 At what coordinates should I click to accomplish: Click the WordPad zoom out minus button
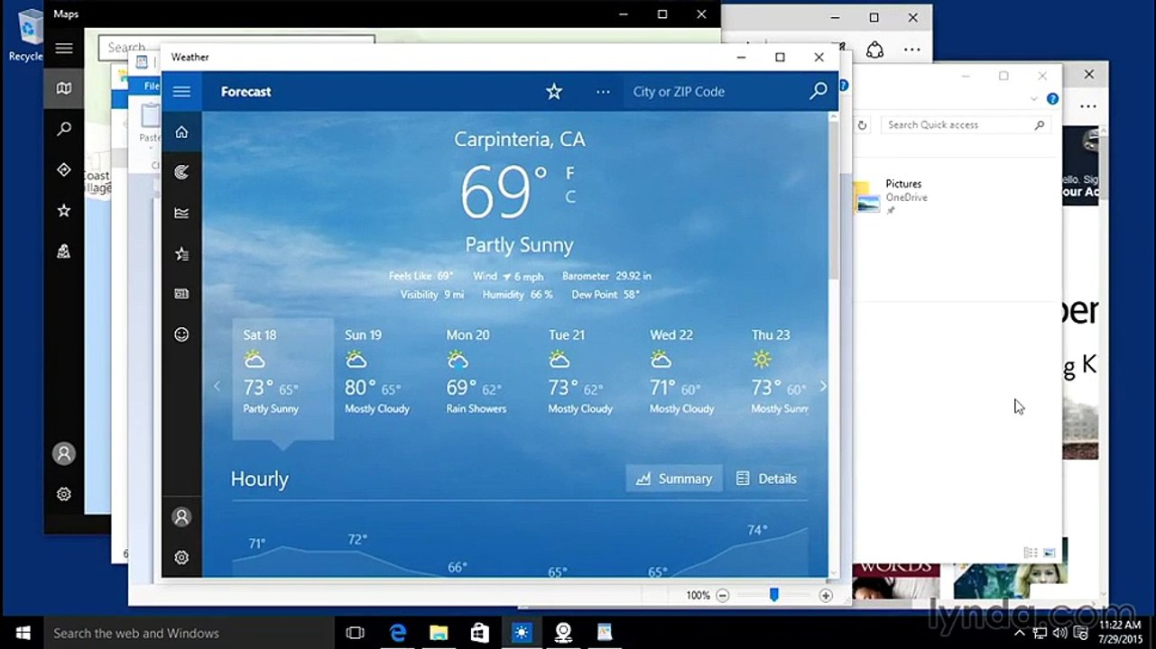[722, 595]
